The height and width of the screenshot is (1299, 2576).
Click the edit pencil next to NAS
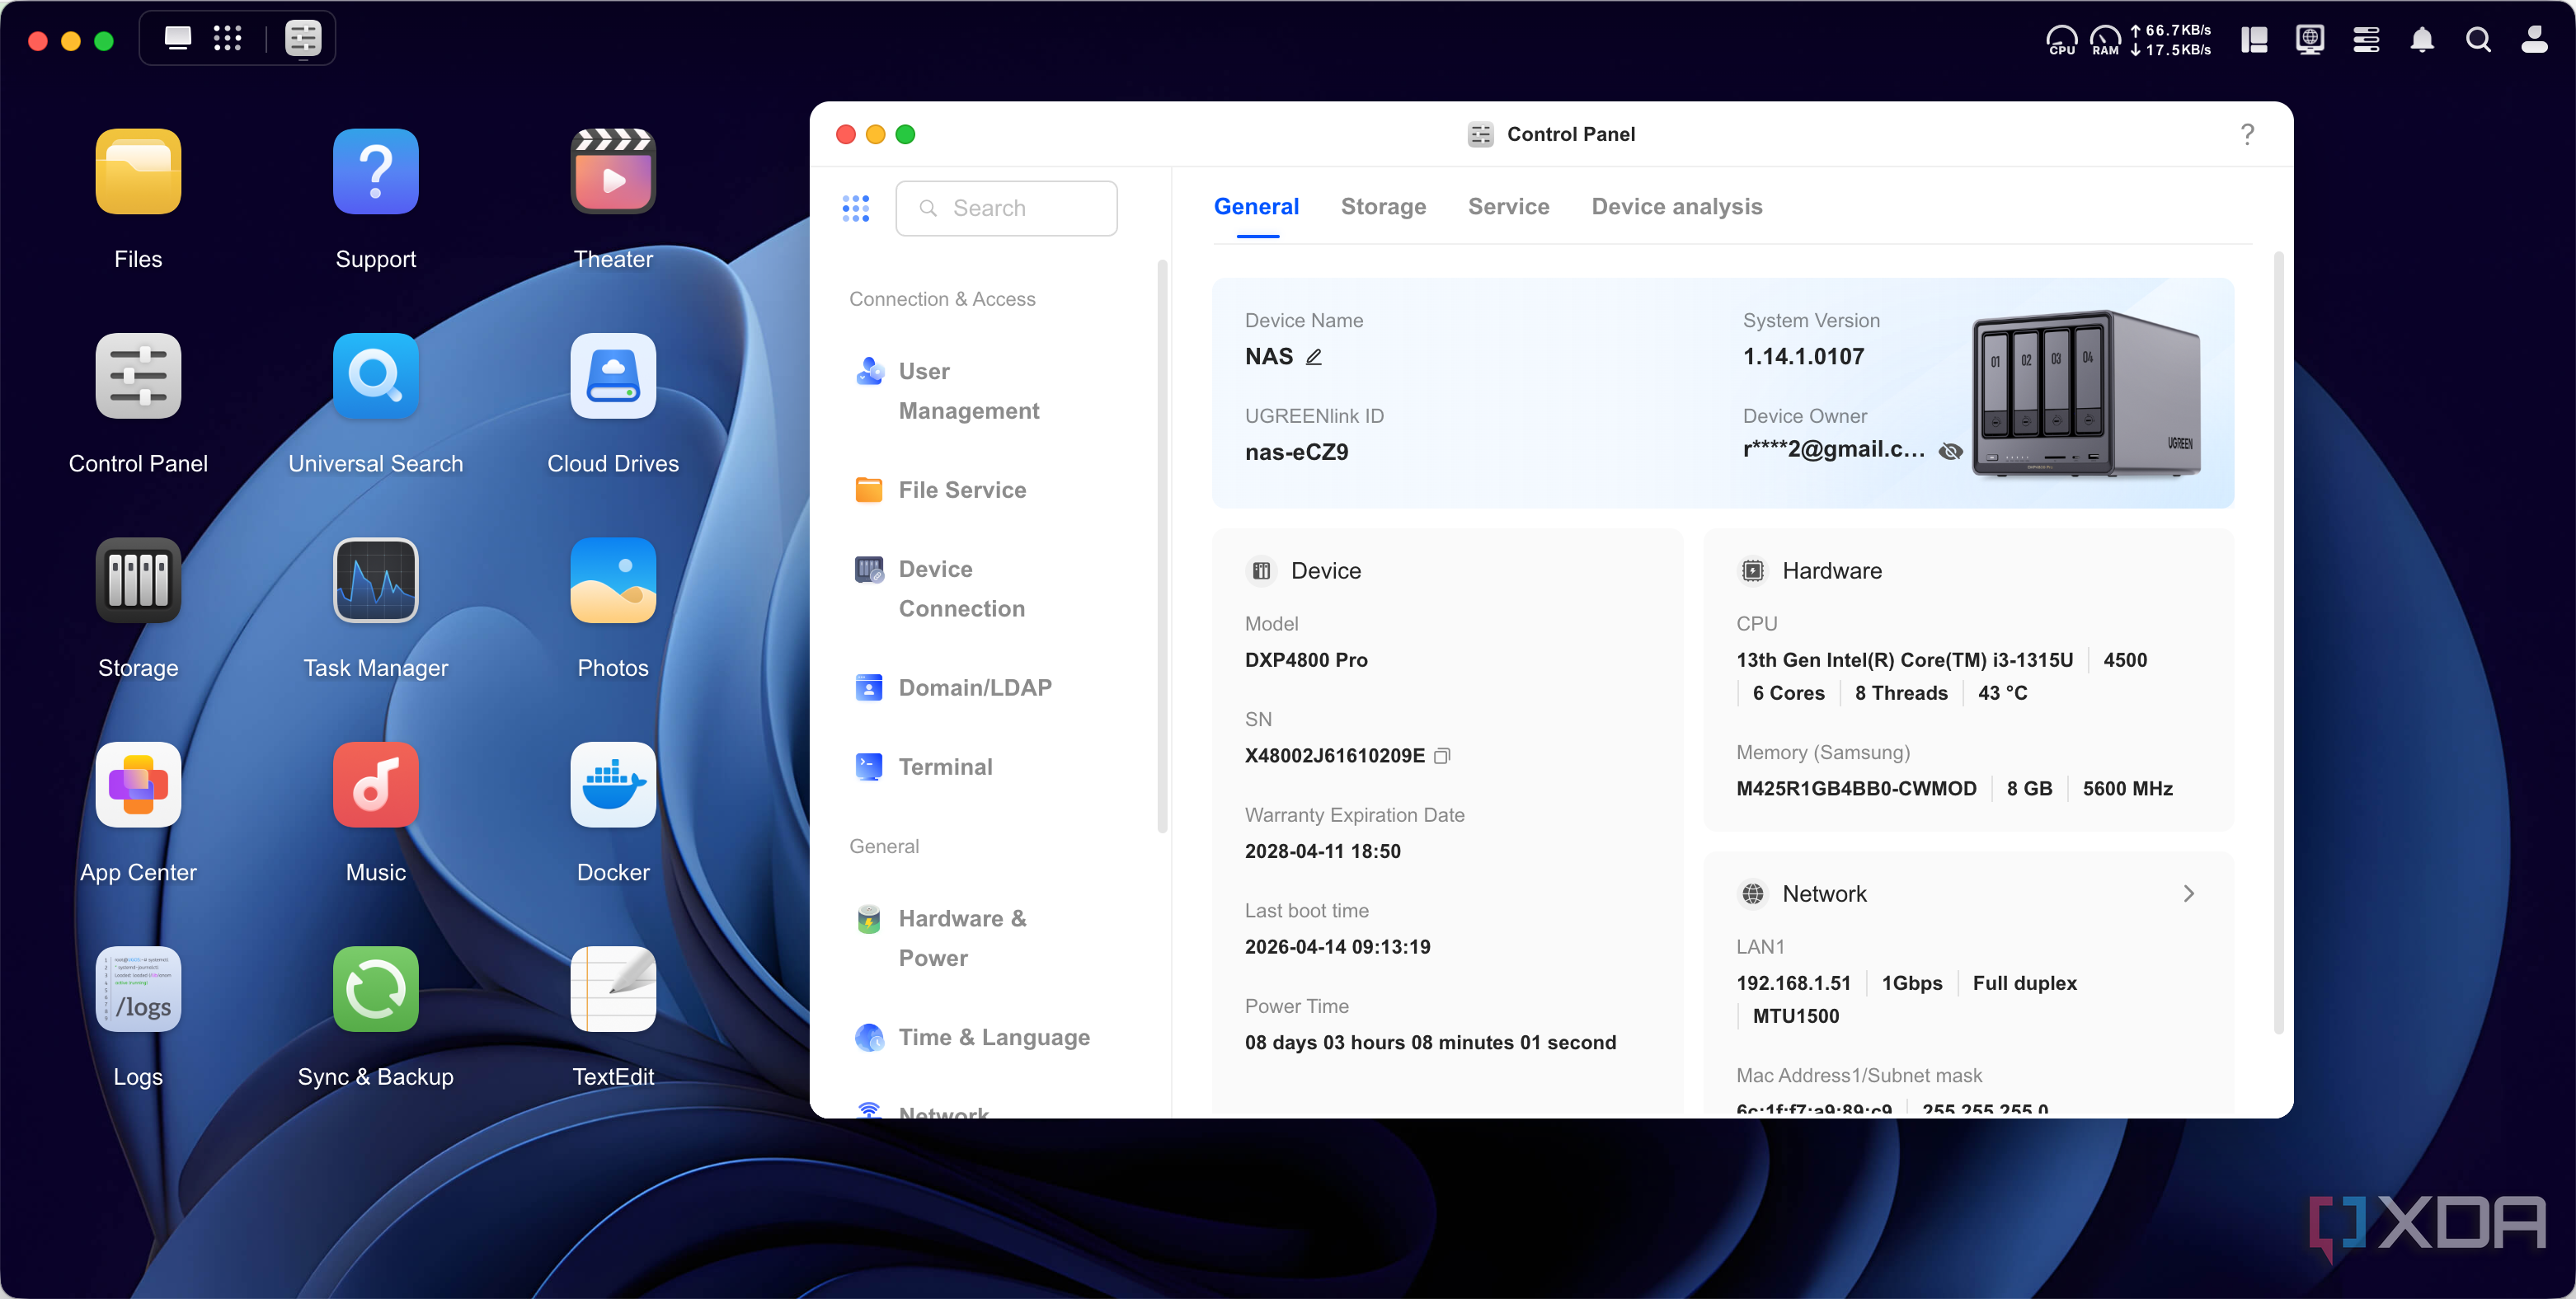(1314, 357)
